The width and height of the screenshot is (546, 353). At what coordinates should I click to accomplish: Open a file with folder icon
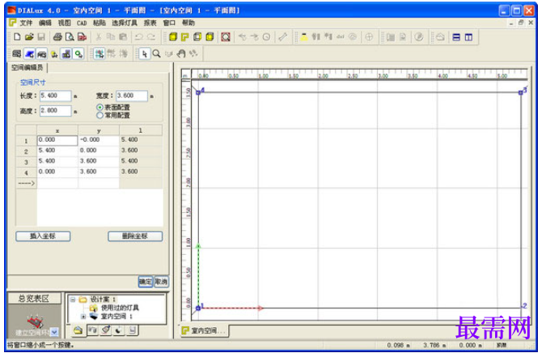(29, 36)
